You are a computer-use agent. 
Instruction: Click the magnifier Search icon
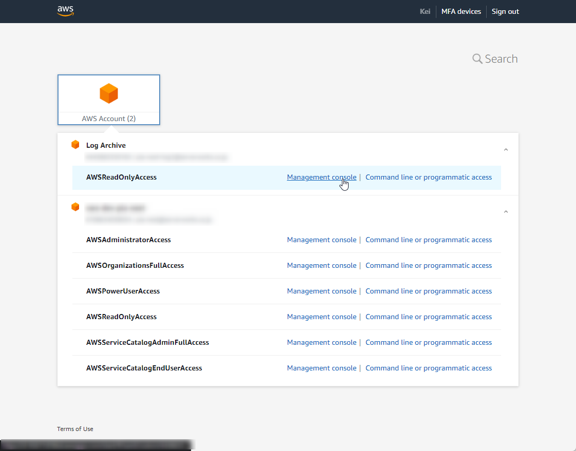coord(477,59)
